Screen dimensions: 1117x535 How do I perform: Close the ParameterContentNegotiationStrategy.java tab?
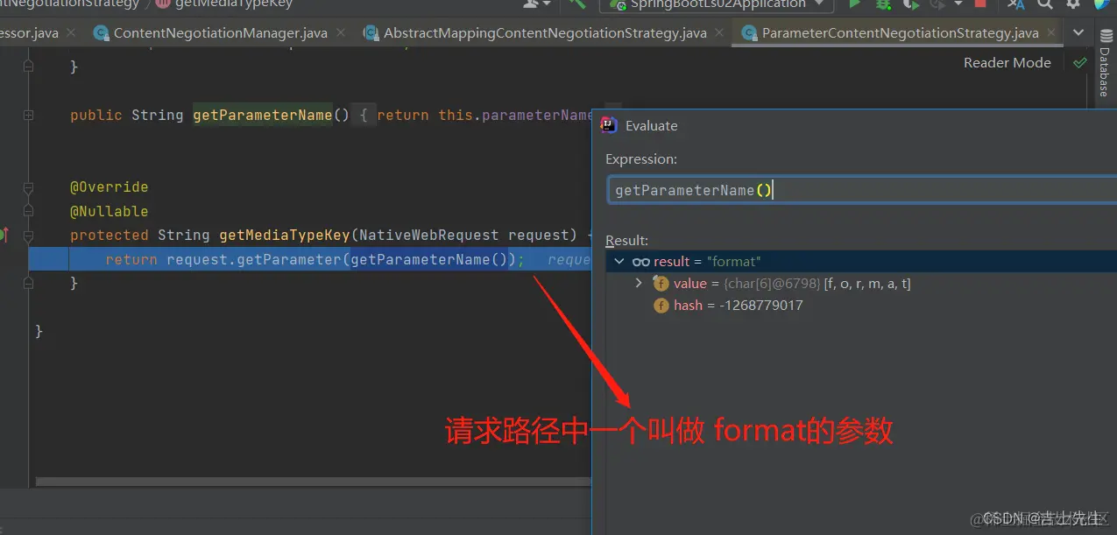[x=1051, y=33]
